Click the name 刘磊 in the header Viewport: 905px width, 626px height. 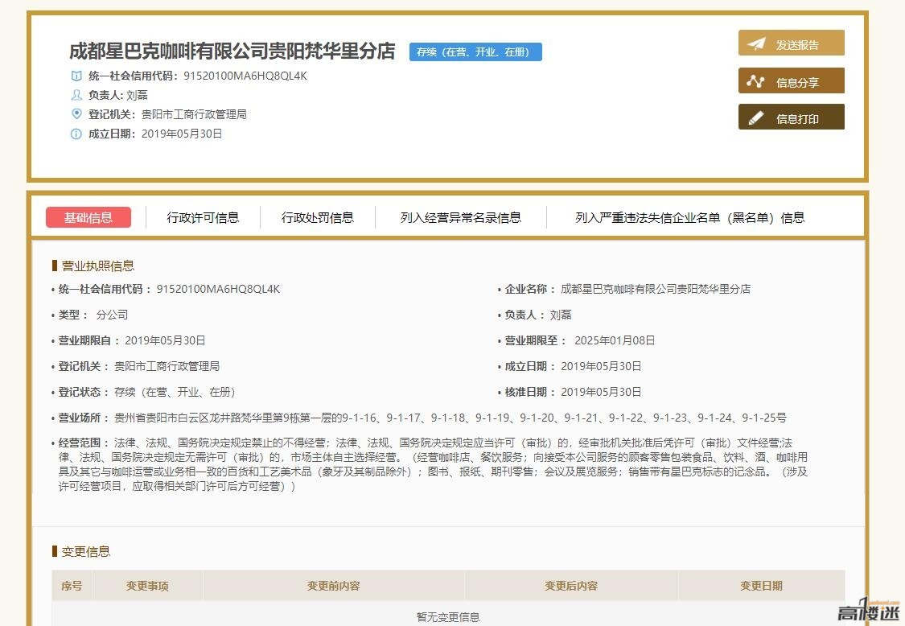pos(138,95)
